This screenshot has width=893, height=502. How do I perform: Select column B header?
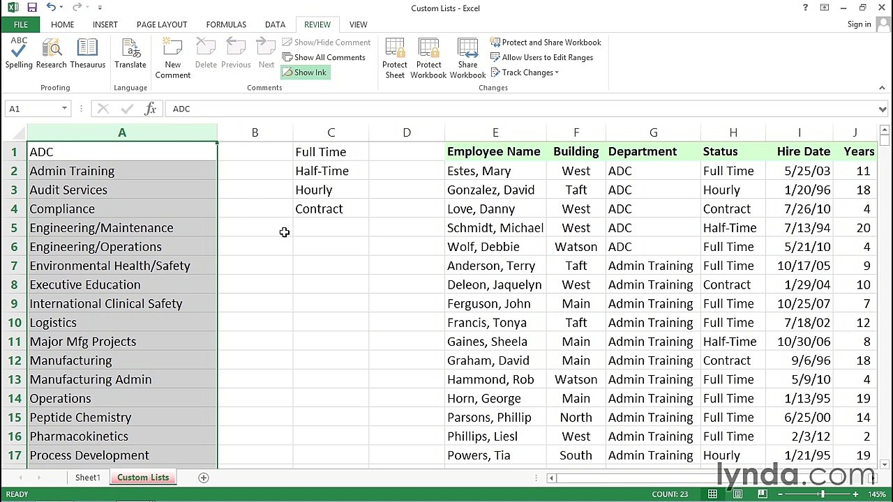pyautogui.click(x=255, y=132)
